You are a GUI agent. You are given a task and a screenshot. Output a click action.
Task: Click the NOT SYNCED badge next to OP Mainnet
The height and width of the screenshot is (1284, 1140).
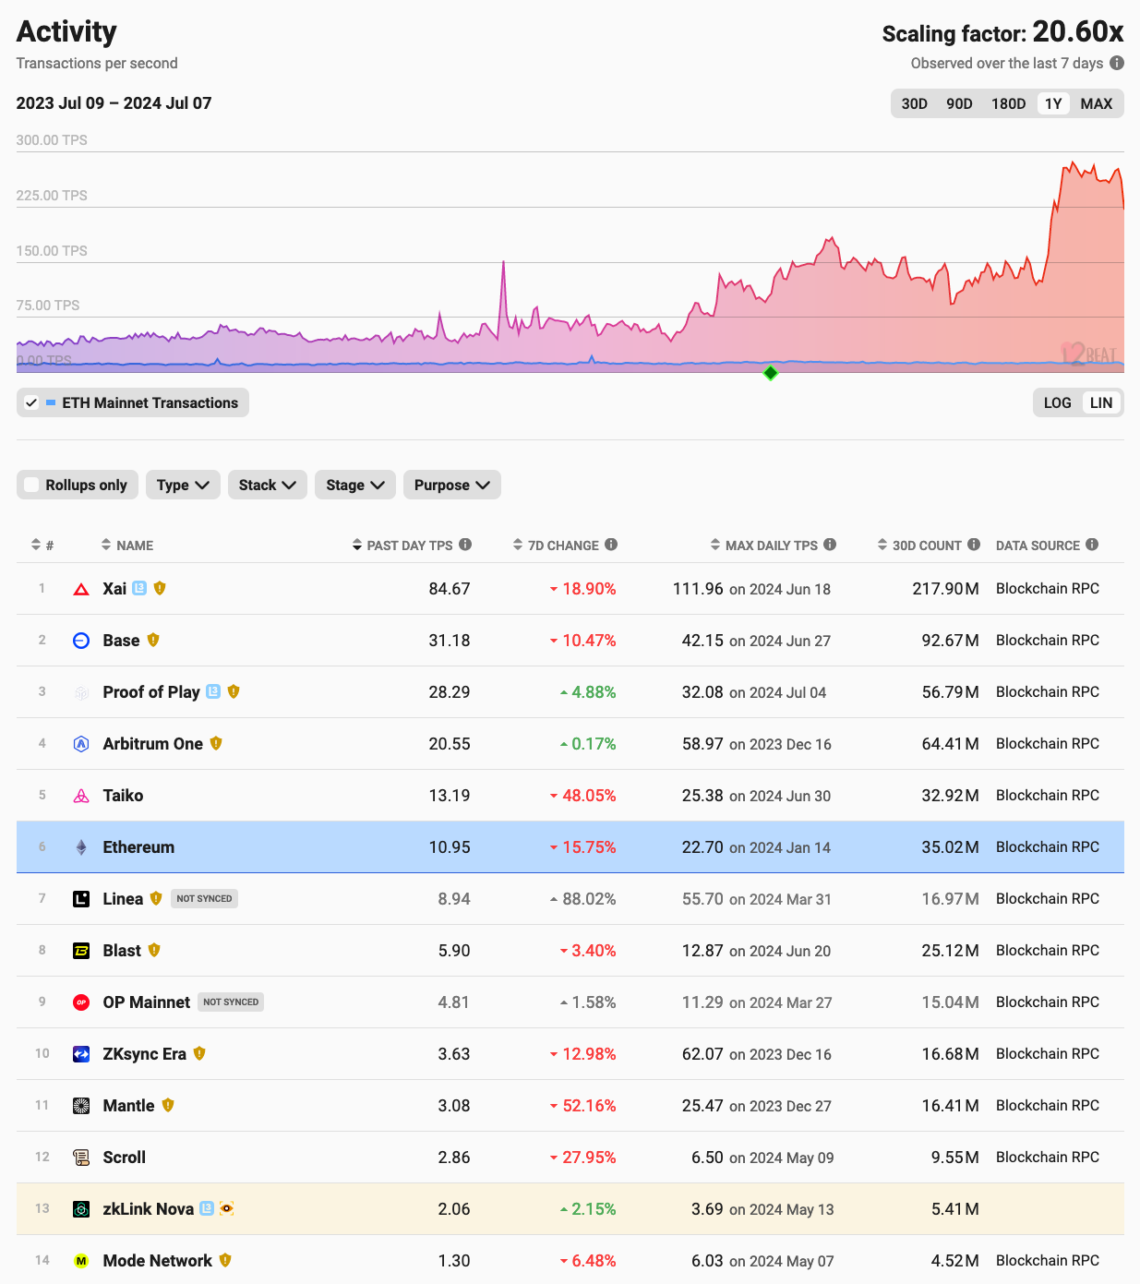(231, 1002)
